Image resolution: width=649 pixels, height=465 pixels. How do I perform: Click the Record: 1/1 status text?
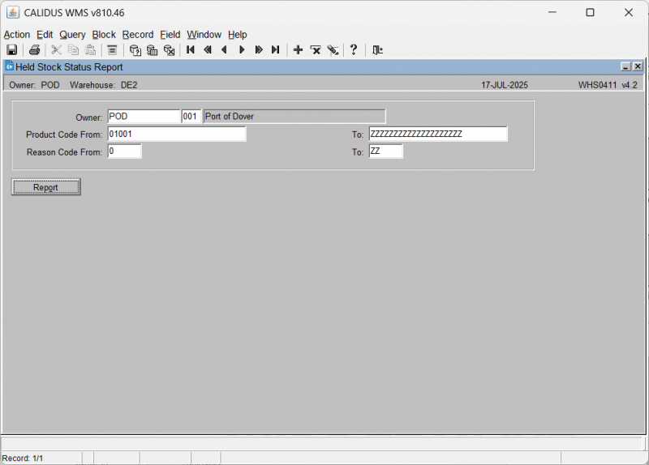point(23,459)
